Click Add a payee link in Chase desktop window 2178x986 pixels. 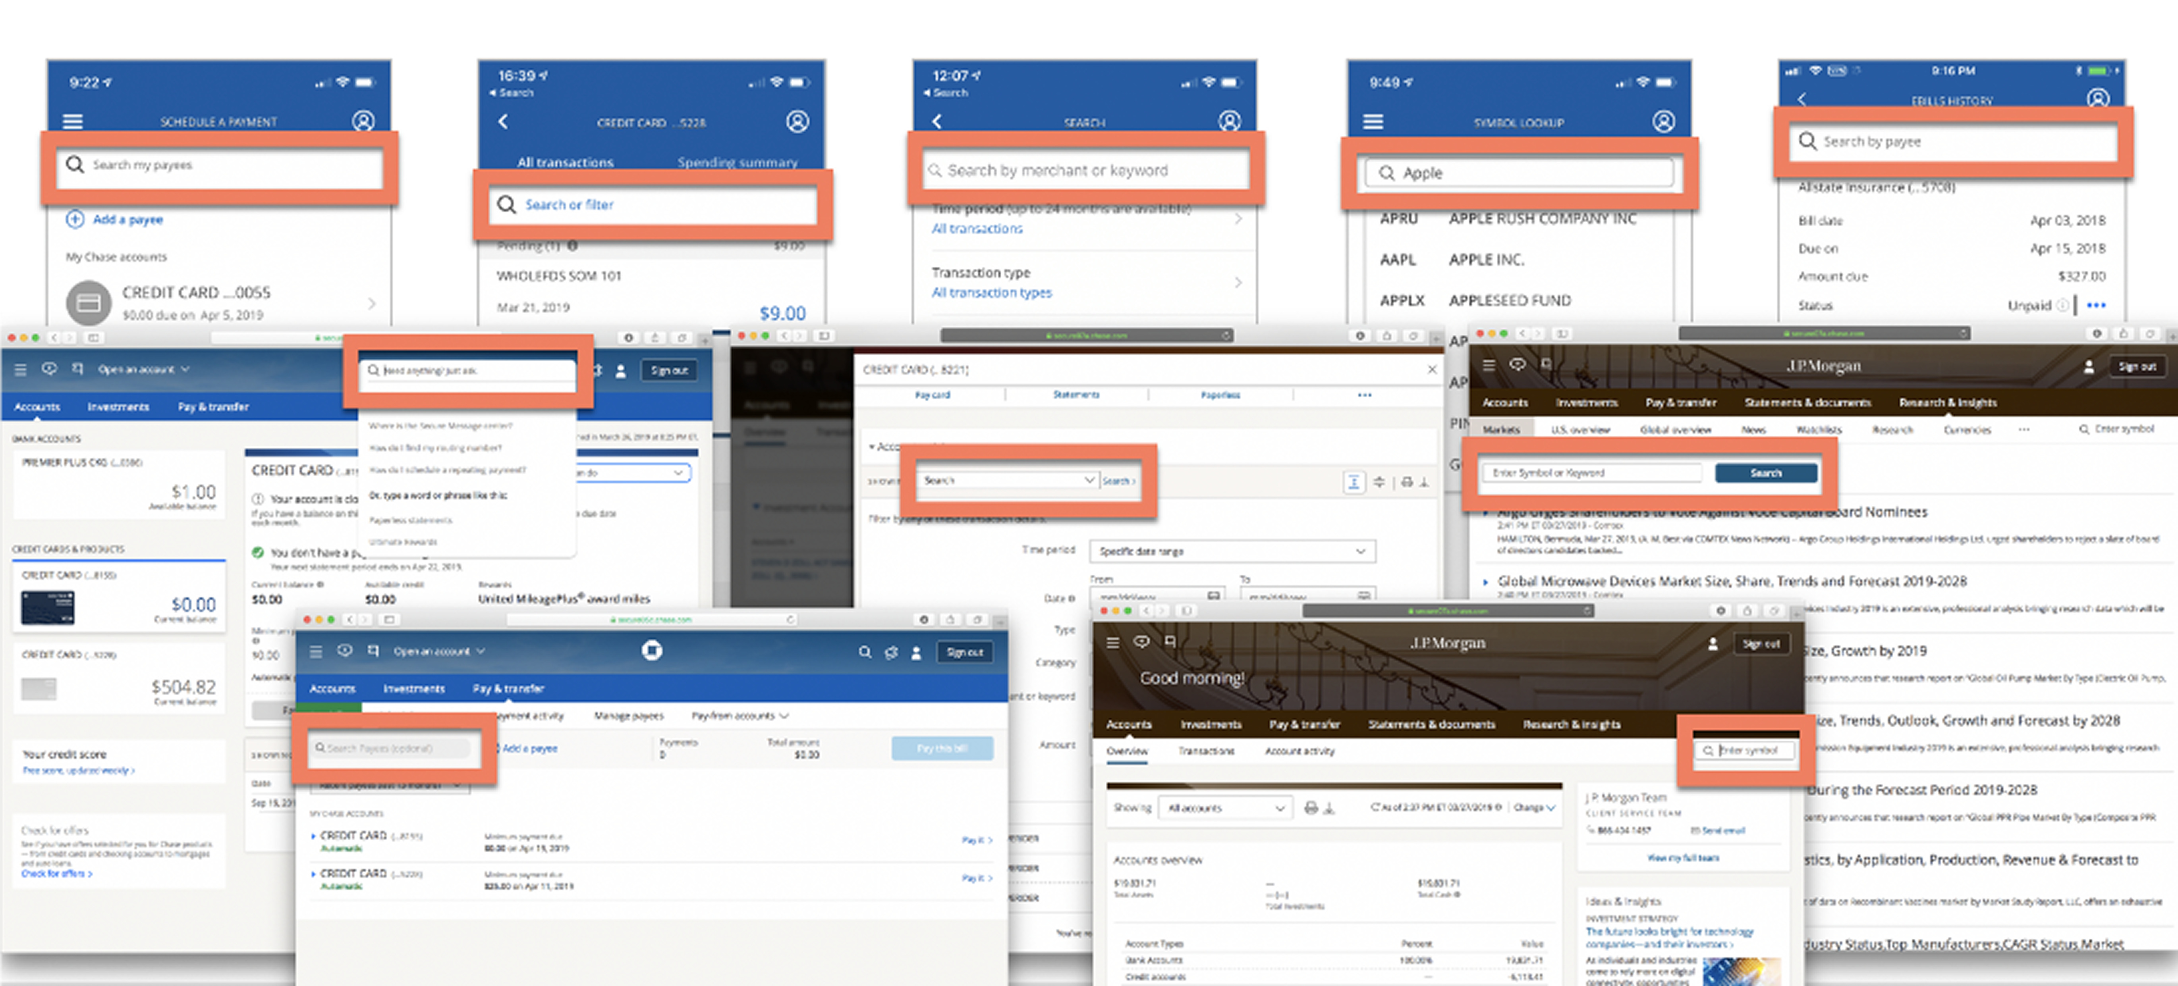530,749
